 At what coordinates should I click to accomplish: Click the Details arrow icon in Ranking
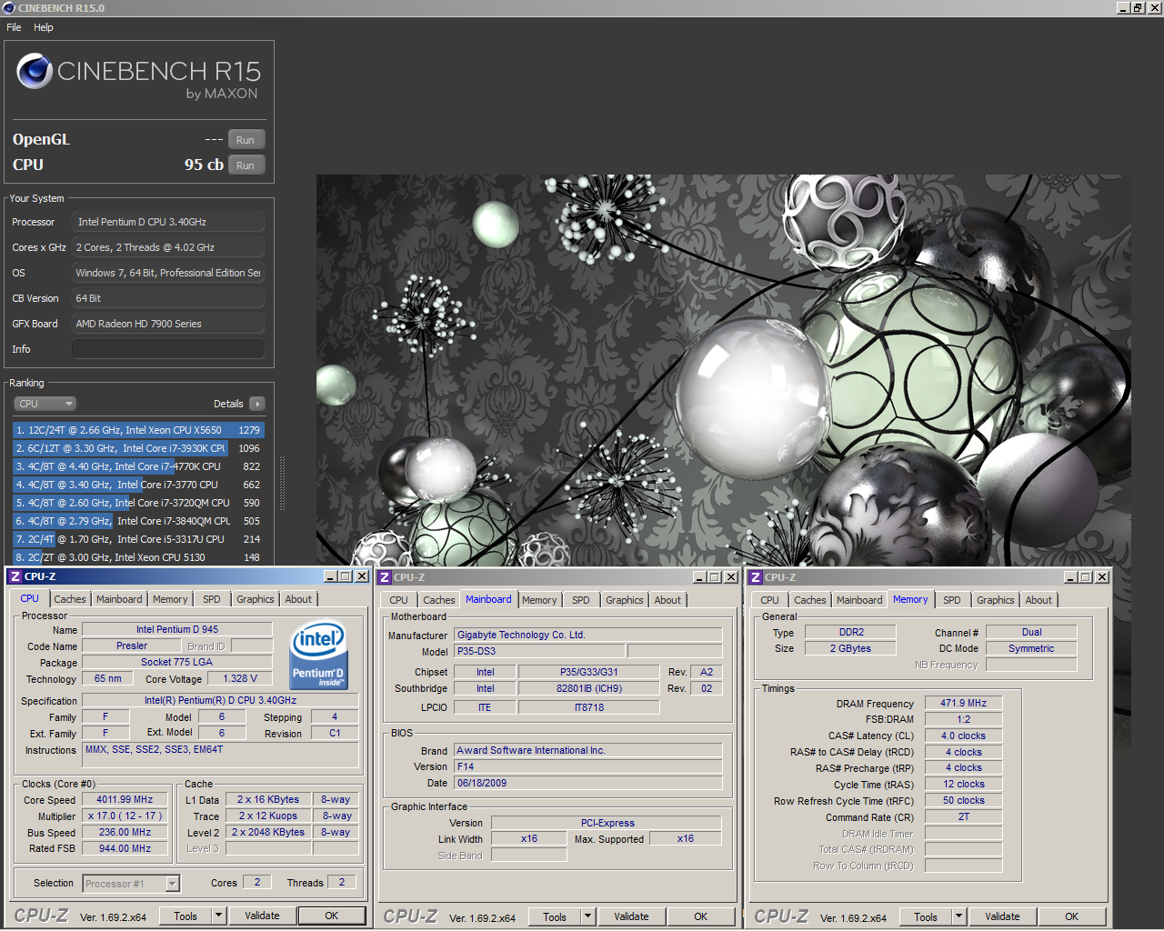(x=256, y=404)
